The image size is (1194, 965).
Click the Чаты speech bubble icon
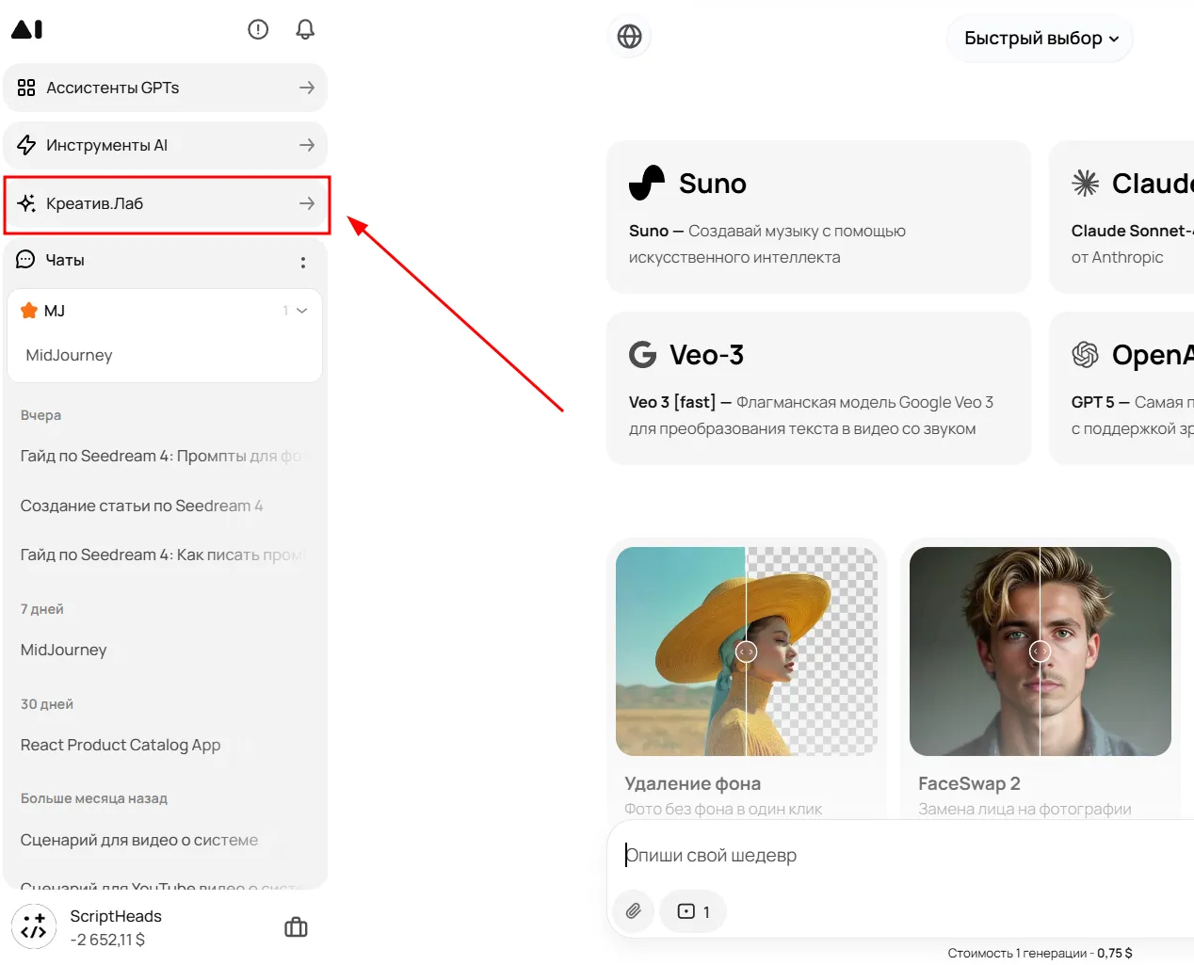pyautogui.click(x=25, y=260)
